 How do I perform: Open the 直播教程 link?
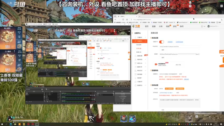tap(170, 42)
